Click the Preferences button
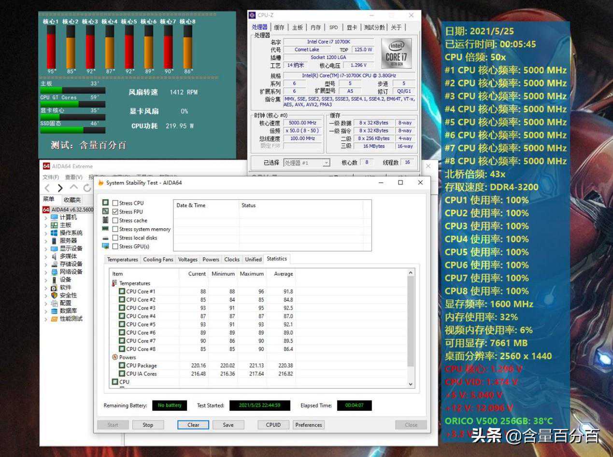 coord(308,425)
